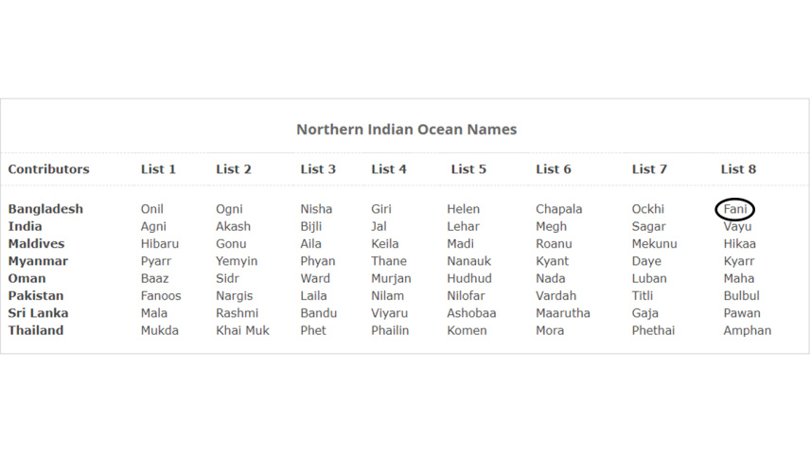Click the List 8 column header
The image size is (811, 456).
738,169
